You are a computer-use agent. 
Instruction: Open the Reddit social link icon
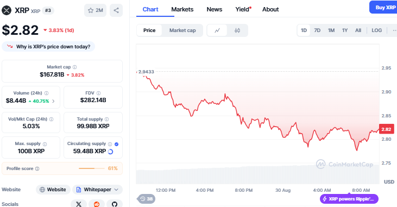click(x=97, y=204)
